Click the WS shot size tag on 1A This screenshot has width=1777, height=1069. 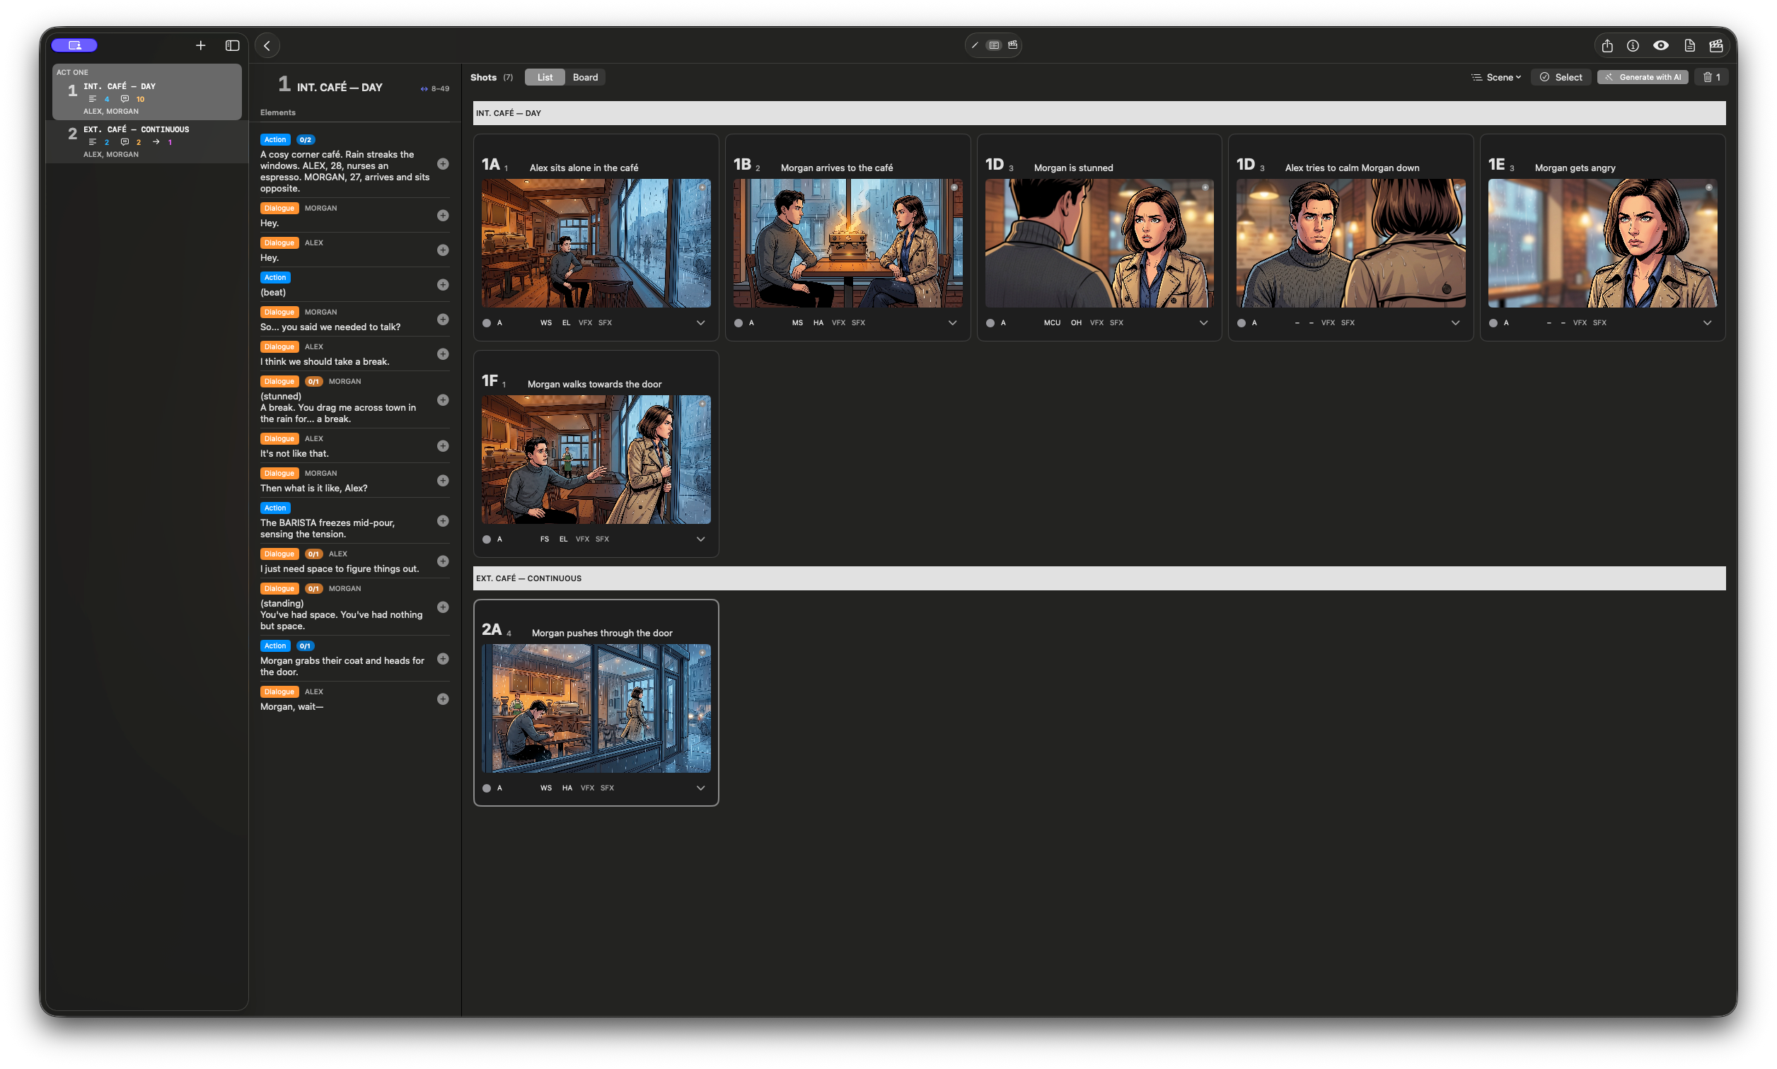click(546, 322)
